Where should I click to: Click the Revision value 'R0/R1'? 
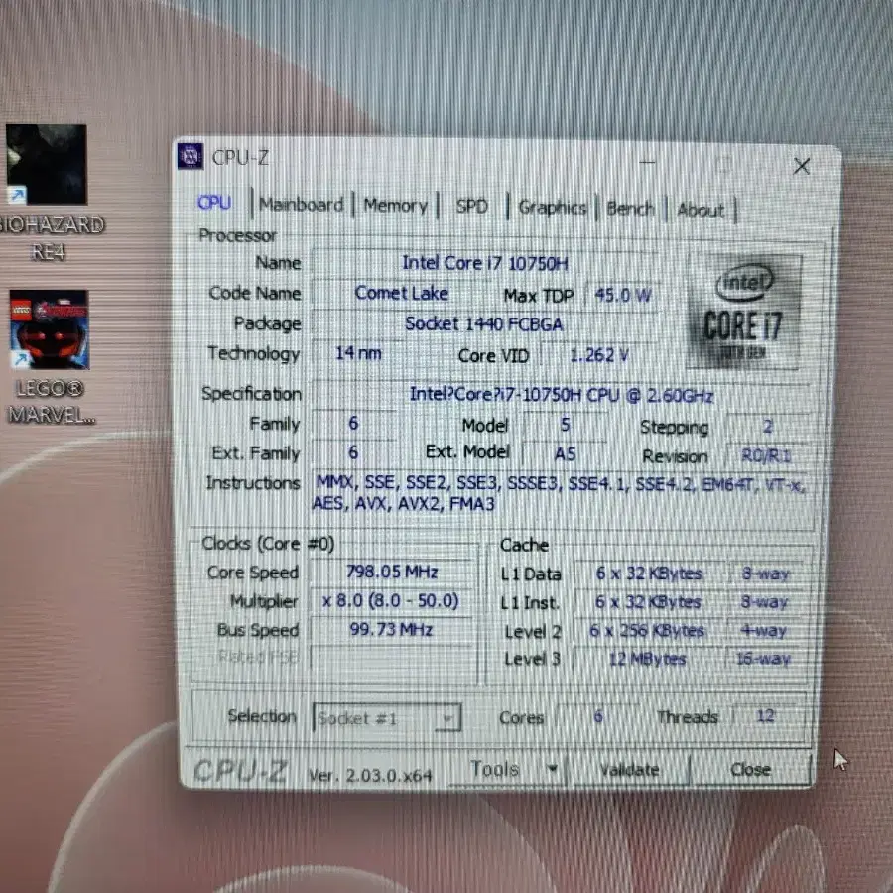click(766, 455)
